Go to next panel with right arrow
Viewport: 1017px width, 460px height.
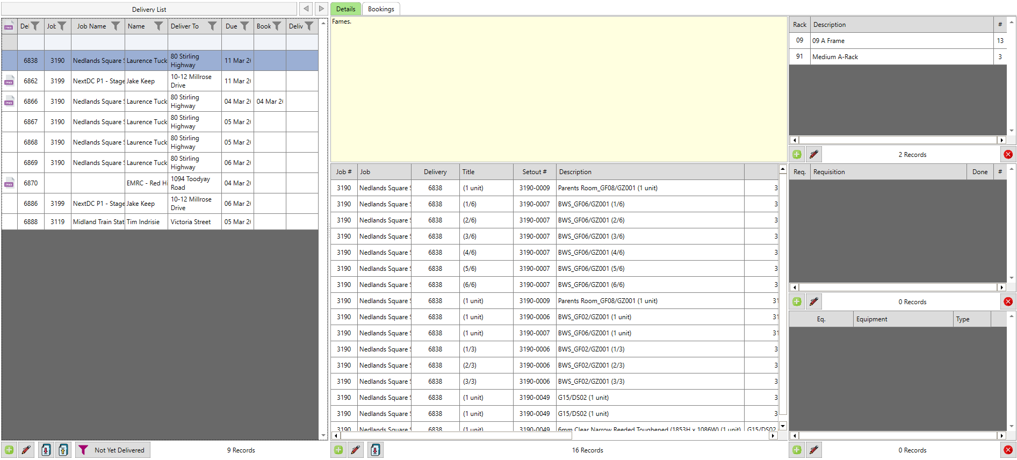click(321, 9)
